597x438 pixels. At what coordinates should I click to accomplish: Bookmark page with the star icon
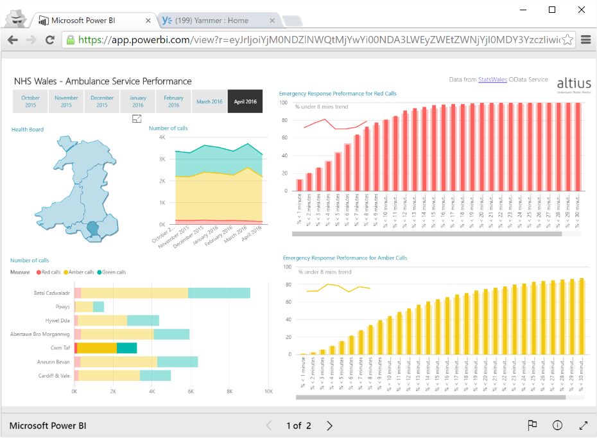567,40
